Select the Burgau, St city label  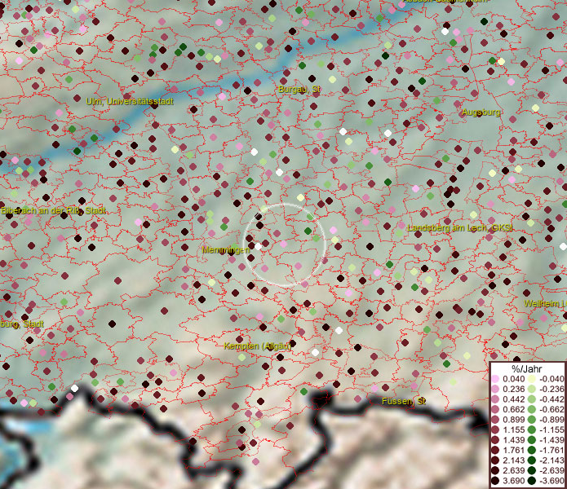[299, 89]
